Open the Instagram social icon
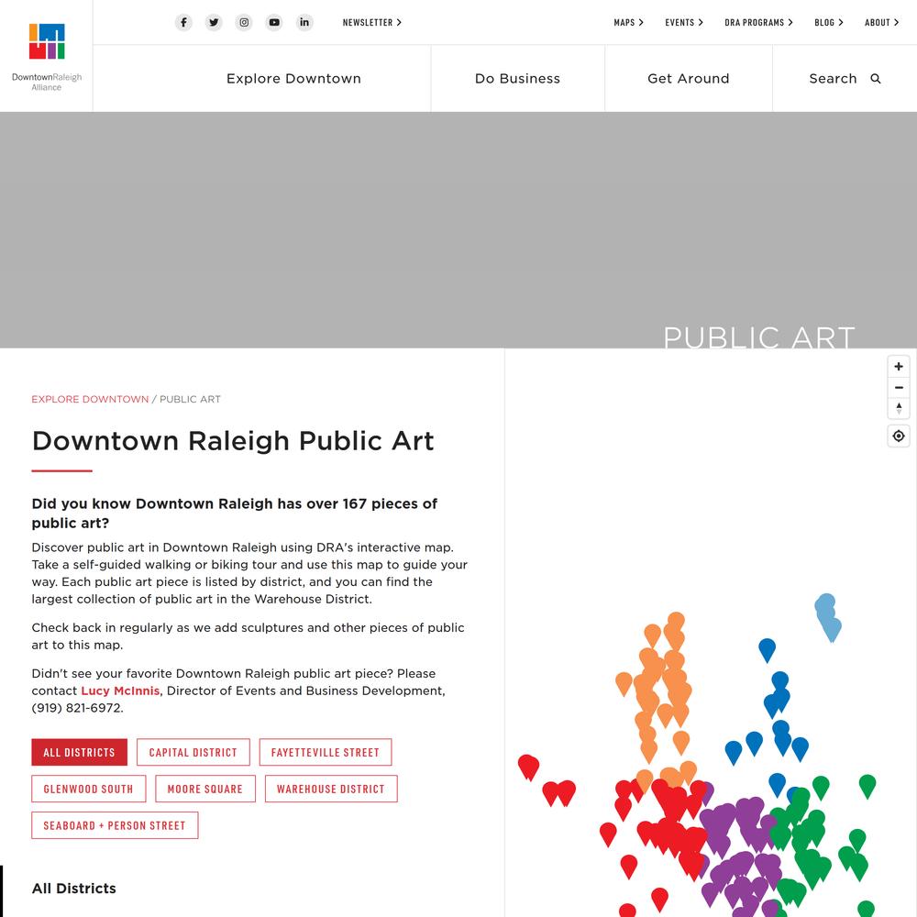The width and height of the screenshot is (917, 917). 244,22
